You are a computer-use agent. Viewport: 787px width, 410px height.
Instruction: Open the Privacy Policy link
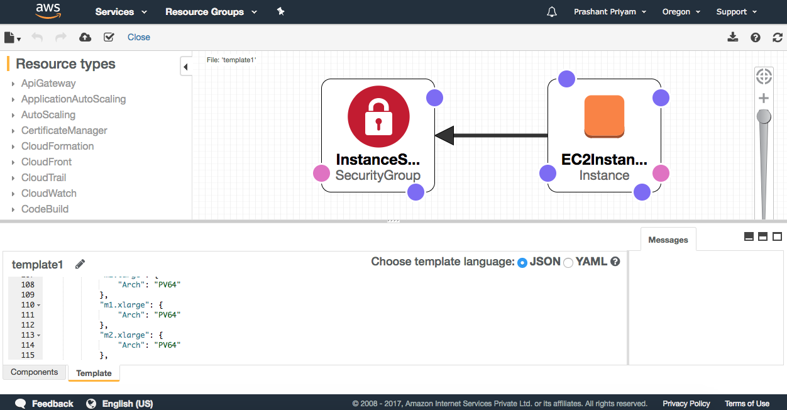tap(686, 404)
